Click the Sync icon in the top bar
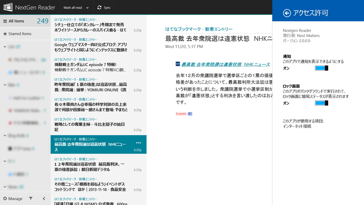The height and width of the screenshot is (205, 364). click(x=98, y=7)
